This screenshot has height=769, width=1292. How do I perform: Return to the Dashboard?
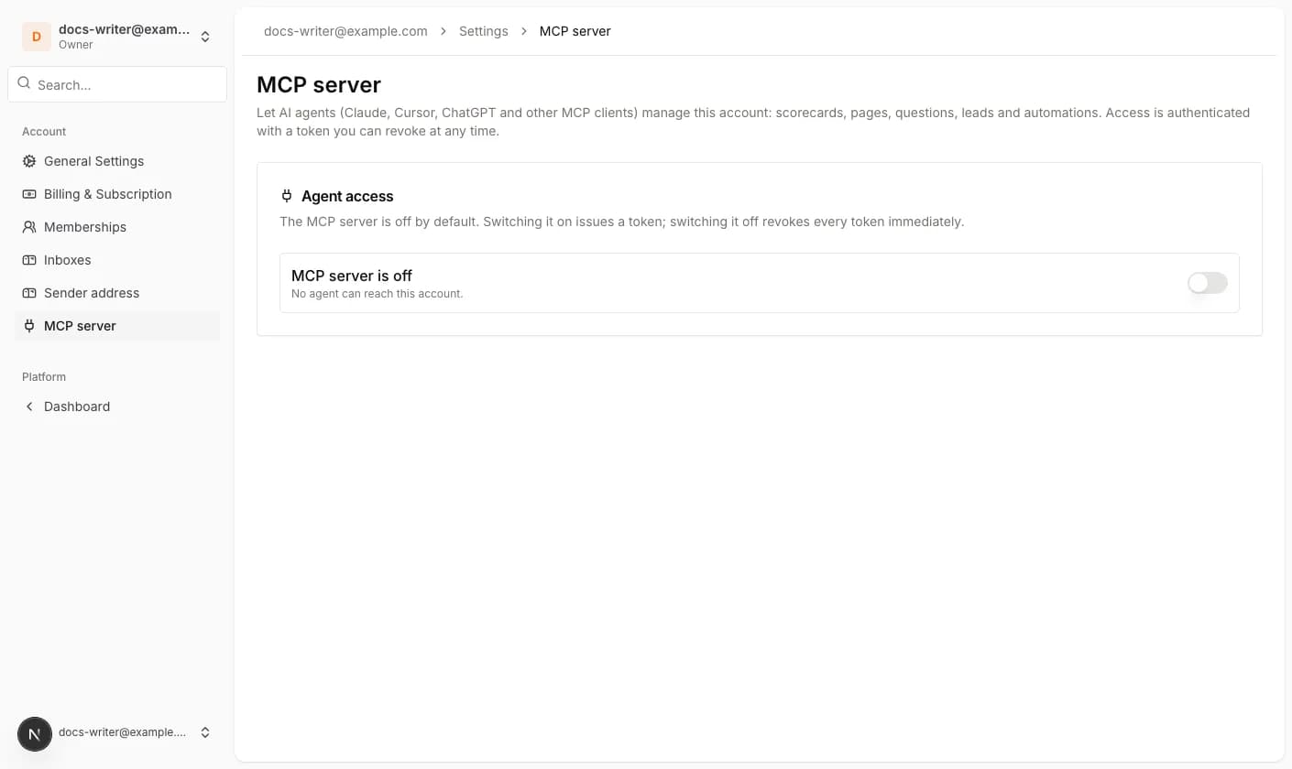pos(117,406)
